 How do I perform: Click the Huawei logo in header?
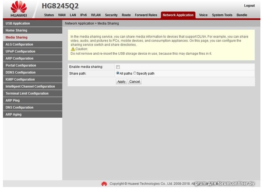(x=18, y=9)
